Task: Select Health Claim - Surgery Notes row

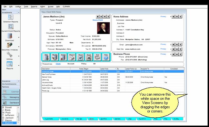Action: click(113, 88)
